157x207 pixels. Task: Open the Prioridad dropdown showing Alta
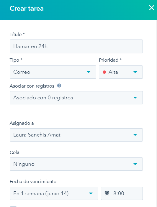click(121, 72)
